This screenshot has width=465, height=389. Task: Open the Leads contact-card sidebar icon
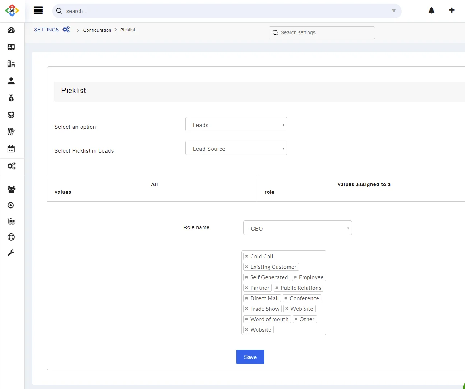tap(11, 47)
